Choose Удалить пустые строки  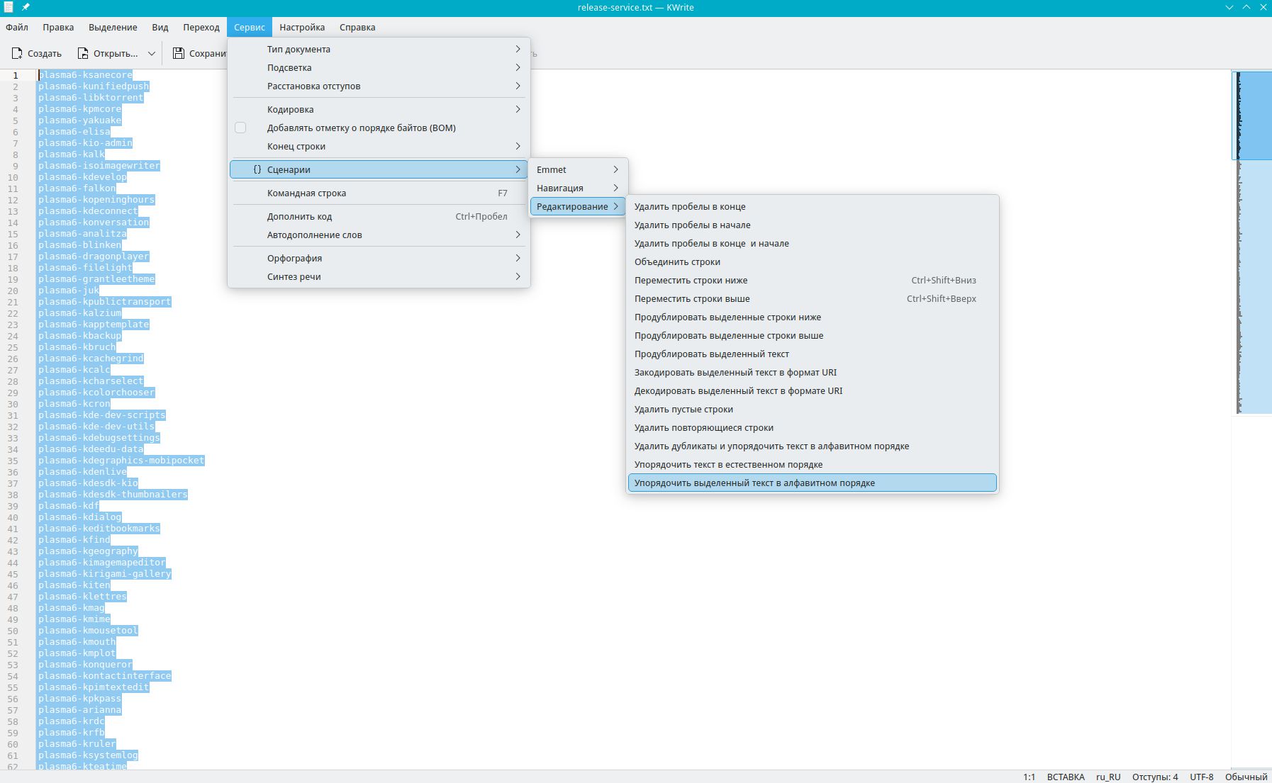point(813,410)
